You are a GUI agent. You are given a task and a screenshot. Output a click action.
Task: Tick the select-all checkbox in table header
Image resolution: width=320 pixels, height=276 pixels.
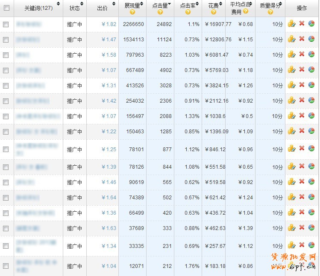[x=6, y=8]
